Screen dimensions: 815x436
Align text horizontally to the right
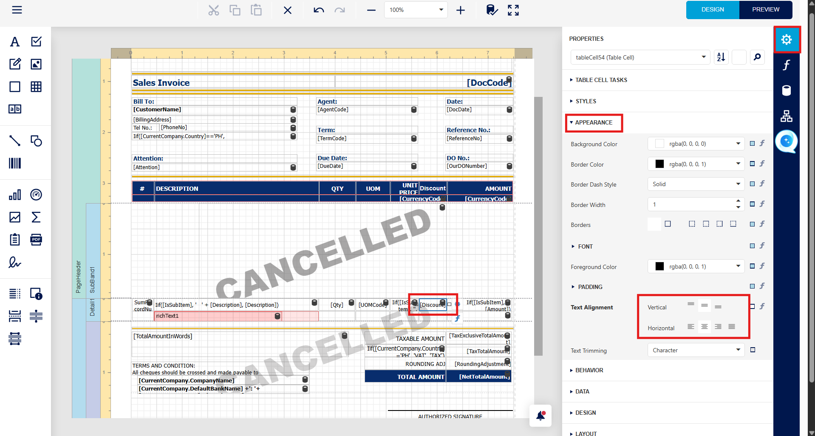(x=718, y=327)
